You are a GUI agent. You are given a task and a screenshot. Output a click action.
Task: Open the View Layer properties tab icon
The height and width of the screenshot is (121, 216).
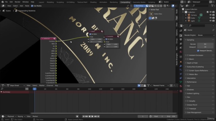[x=181, y=44]
